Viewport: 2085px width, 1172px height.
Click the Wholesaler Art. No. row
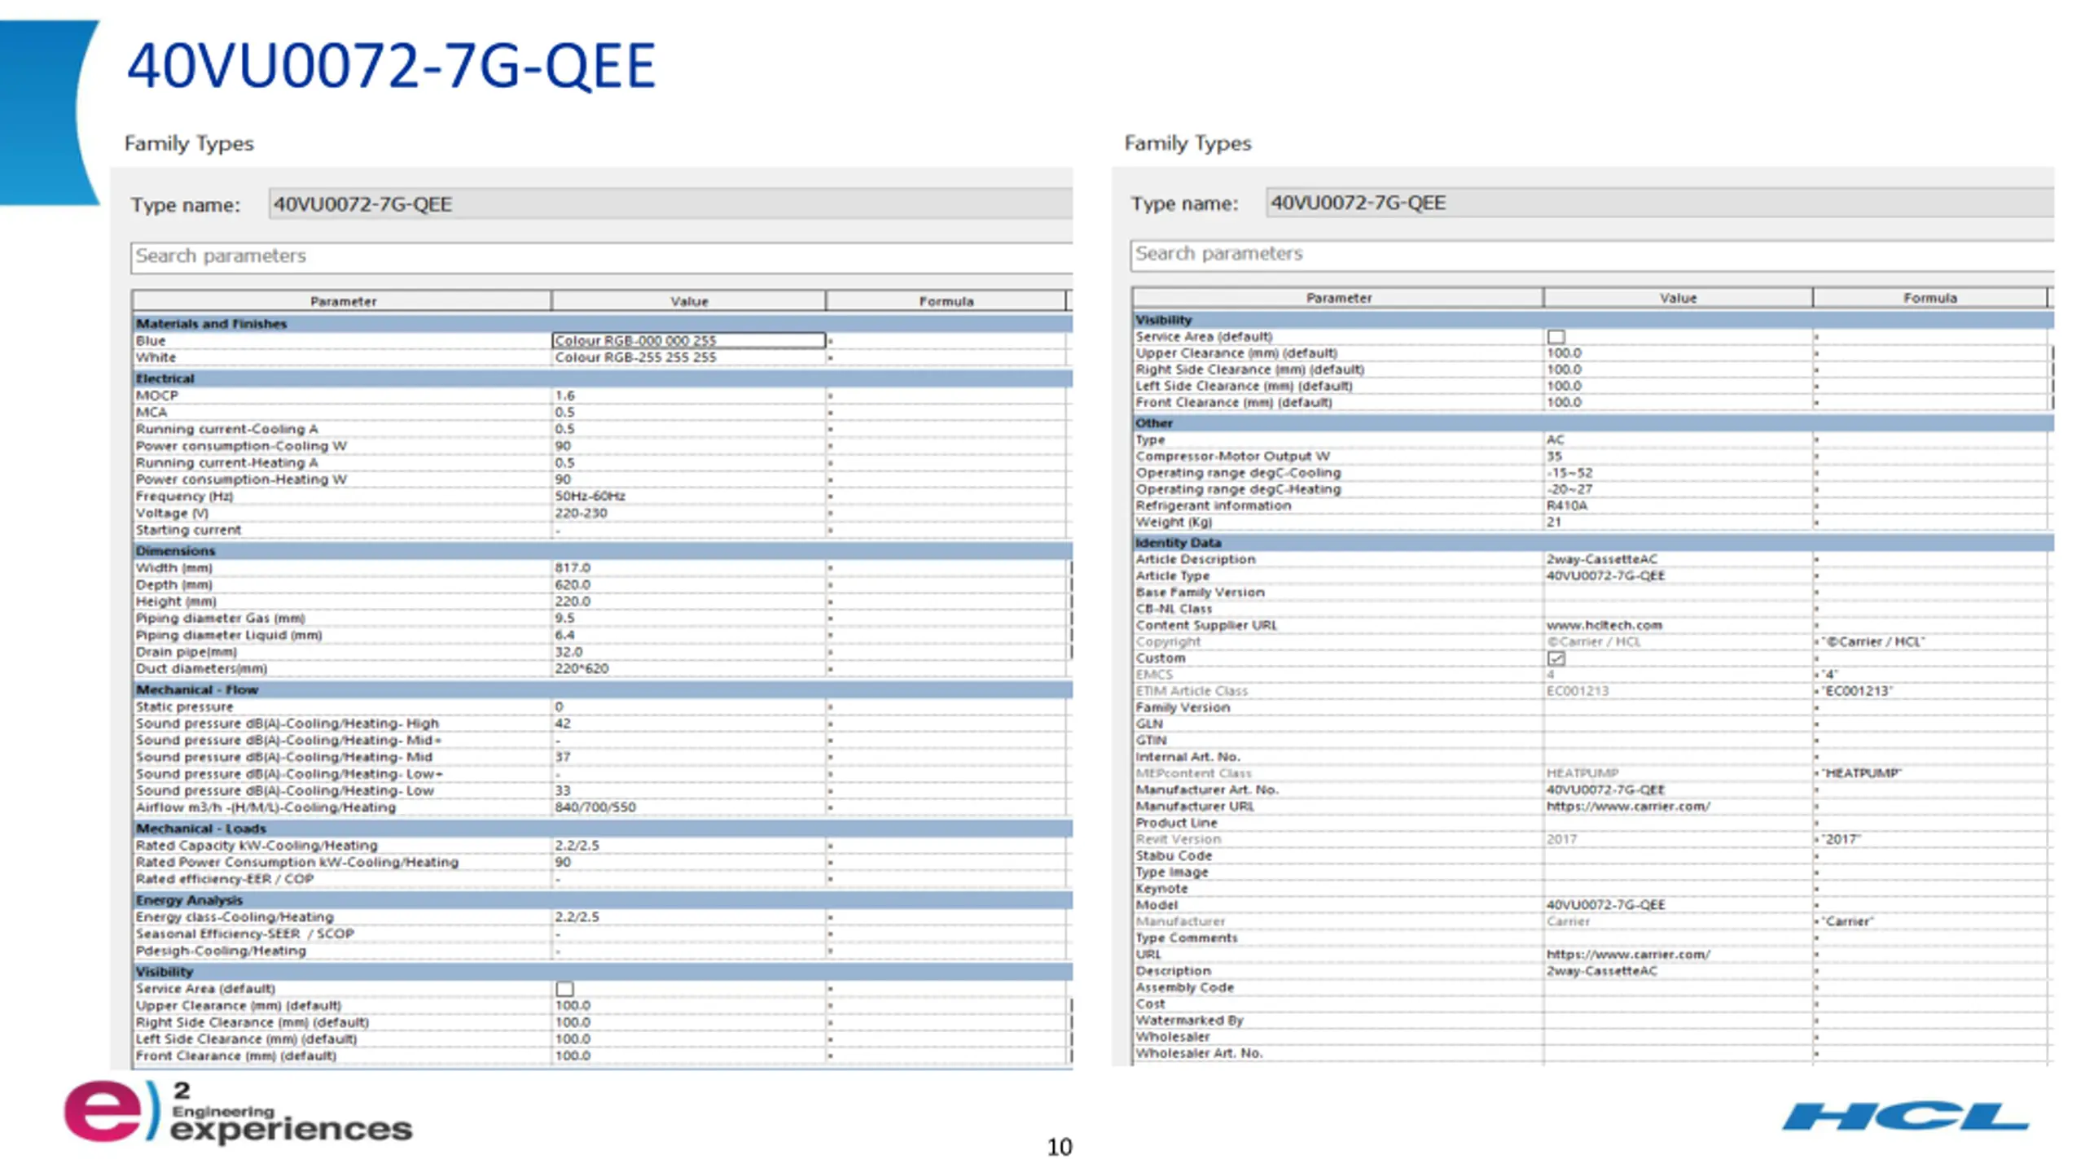tap(1590, 1053)
